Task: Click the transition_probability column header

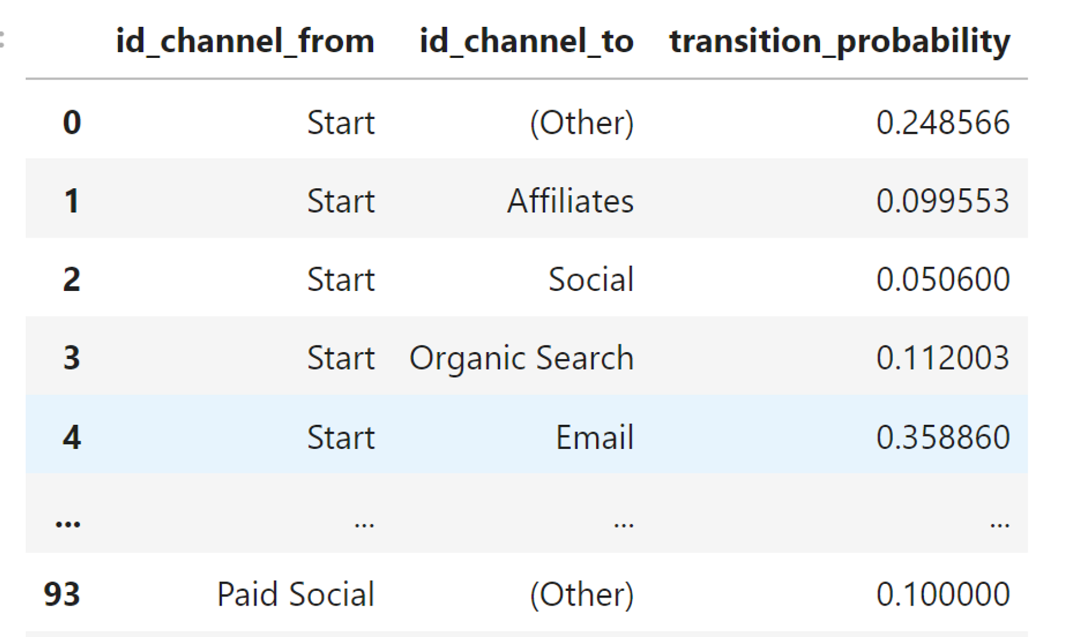Action: point(840,42)
